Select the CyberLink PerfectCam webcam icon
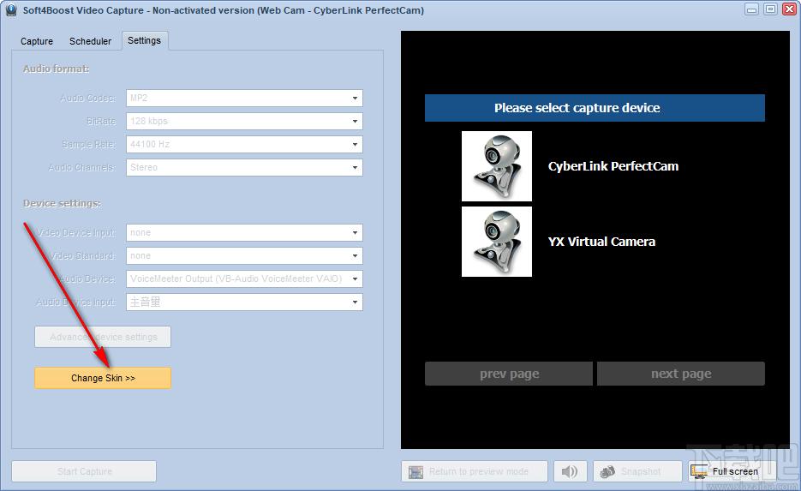The image size is (801, 491). pyautogui.click(x=497, y=166)
